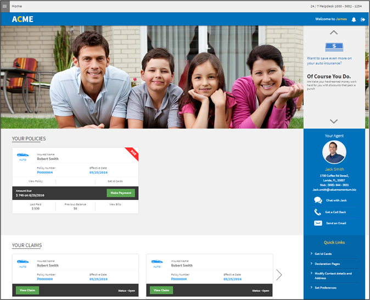Click the auto car icon in Your Policies card

tap(23, 155)
